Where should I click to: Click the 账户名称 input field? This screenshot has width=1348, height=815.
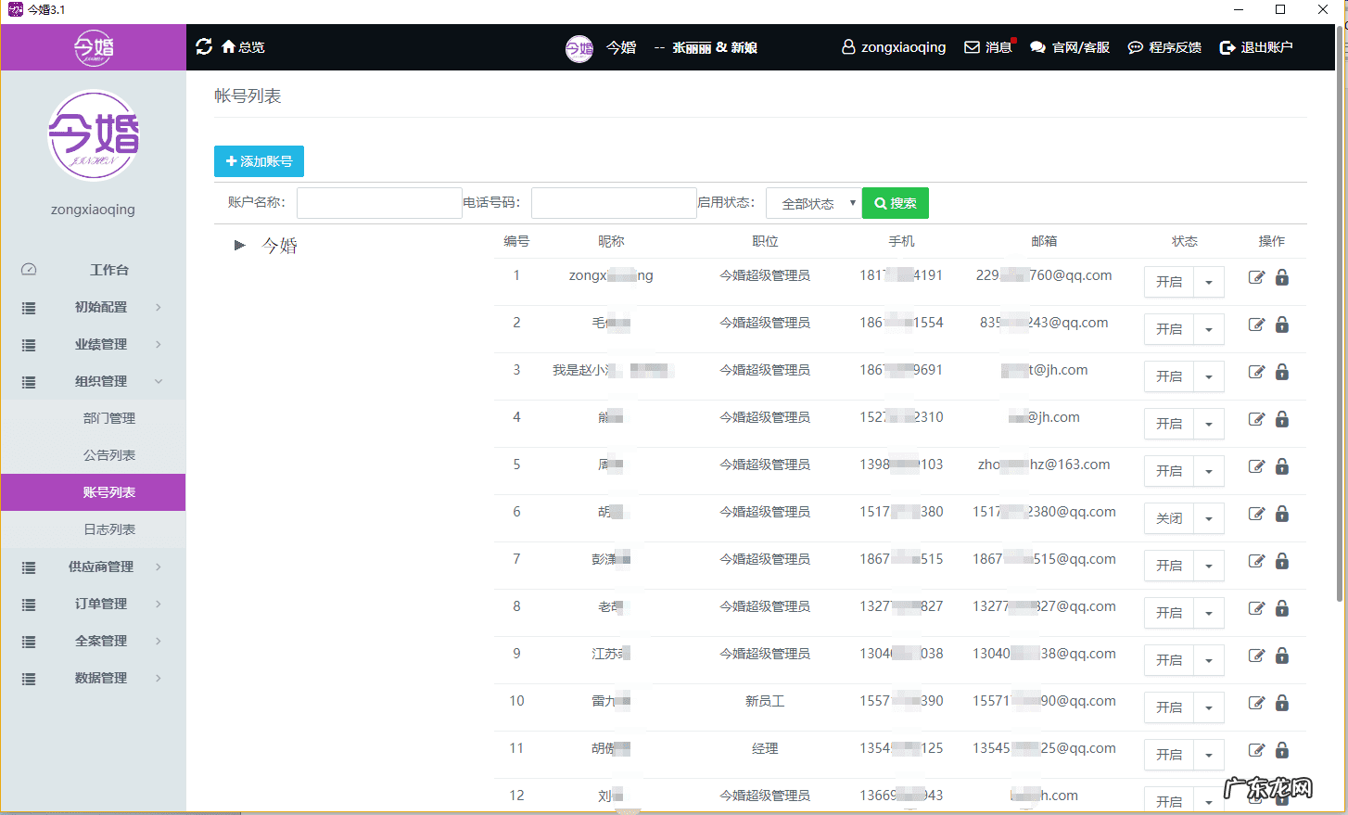(379, 203)
